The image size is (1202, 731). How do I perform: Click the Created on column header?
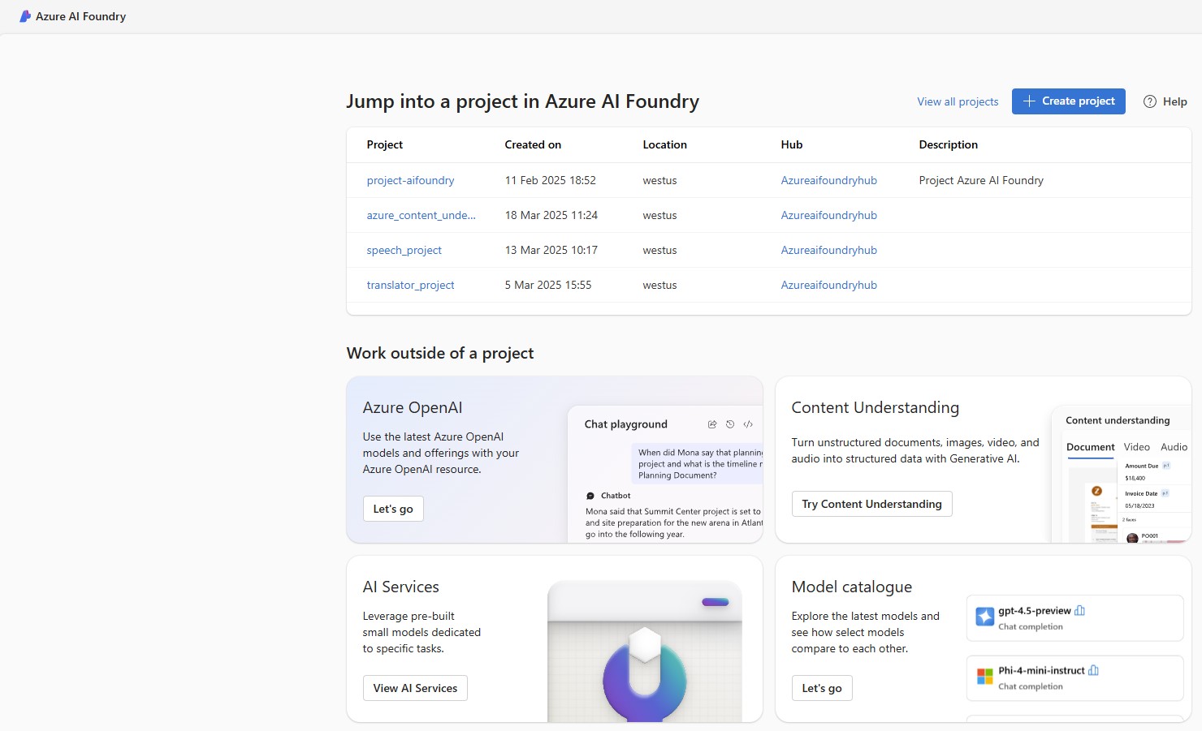click(x=533, y=144)
